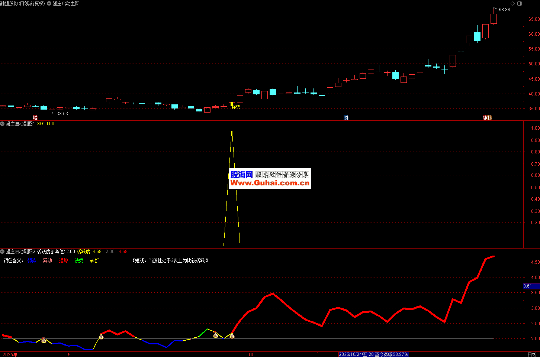540x357 pixels.
Task: Expand the 强庄启动主图 indicator dropdown arrow
Action: (49, 3)
